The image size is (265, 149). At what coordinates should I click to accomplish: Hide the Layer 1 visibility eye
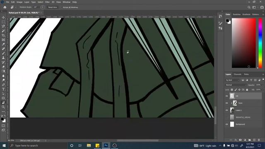pyautogui.click(x=226, y=110)
